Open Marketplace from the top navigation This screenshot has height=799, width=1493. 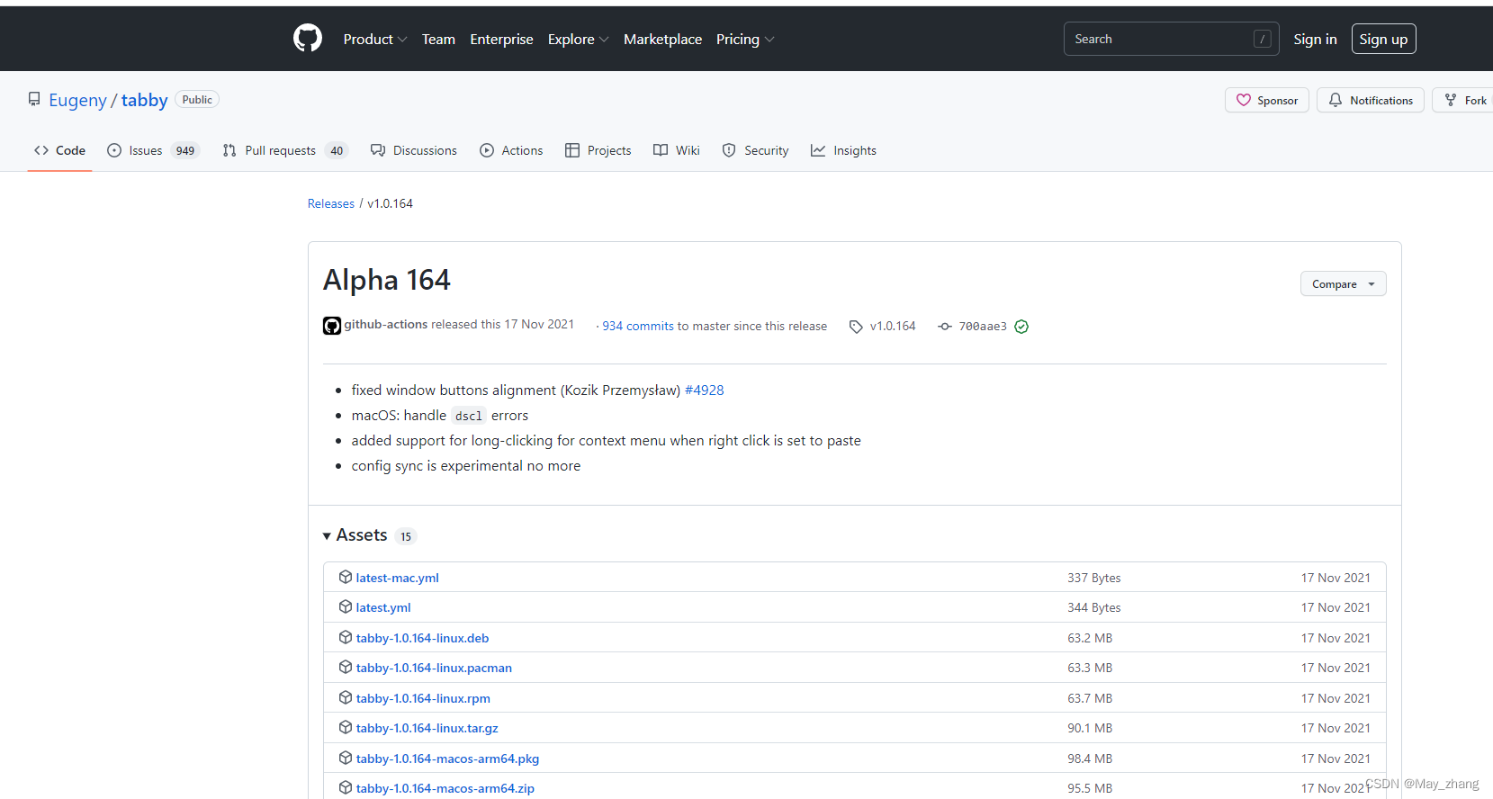point(662,40)
